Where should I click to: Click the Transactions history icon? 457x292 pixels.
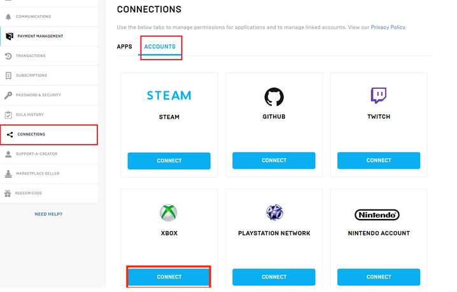tap(8, 56)
